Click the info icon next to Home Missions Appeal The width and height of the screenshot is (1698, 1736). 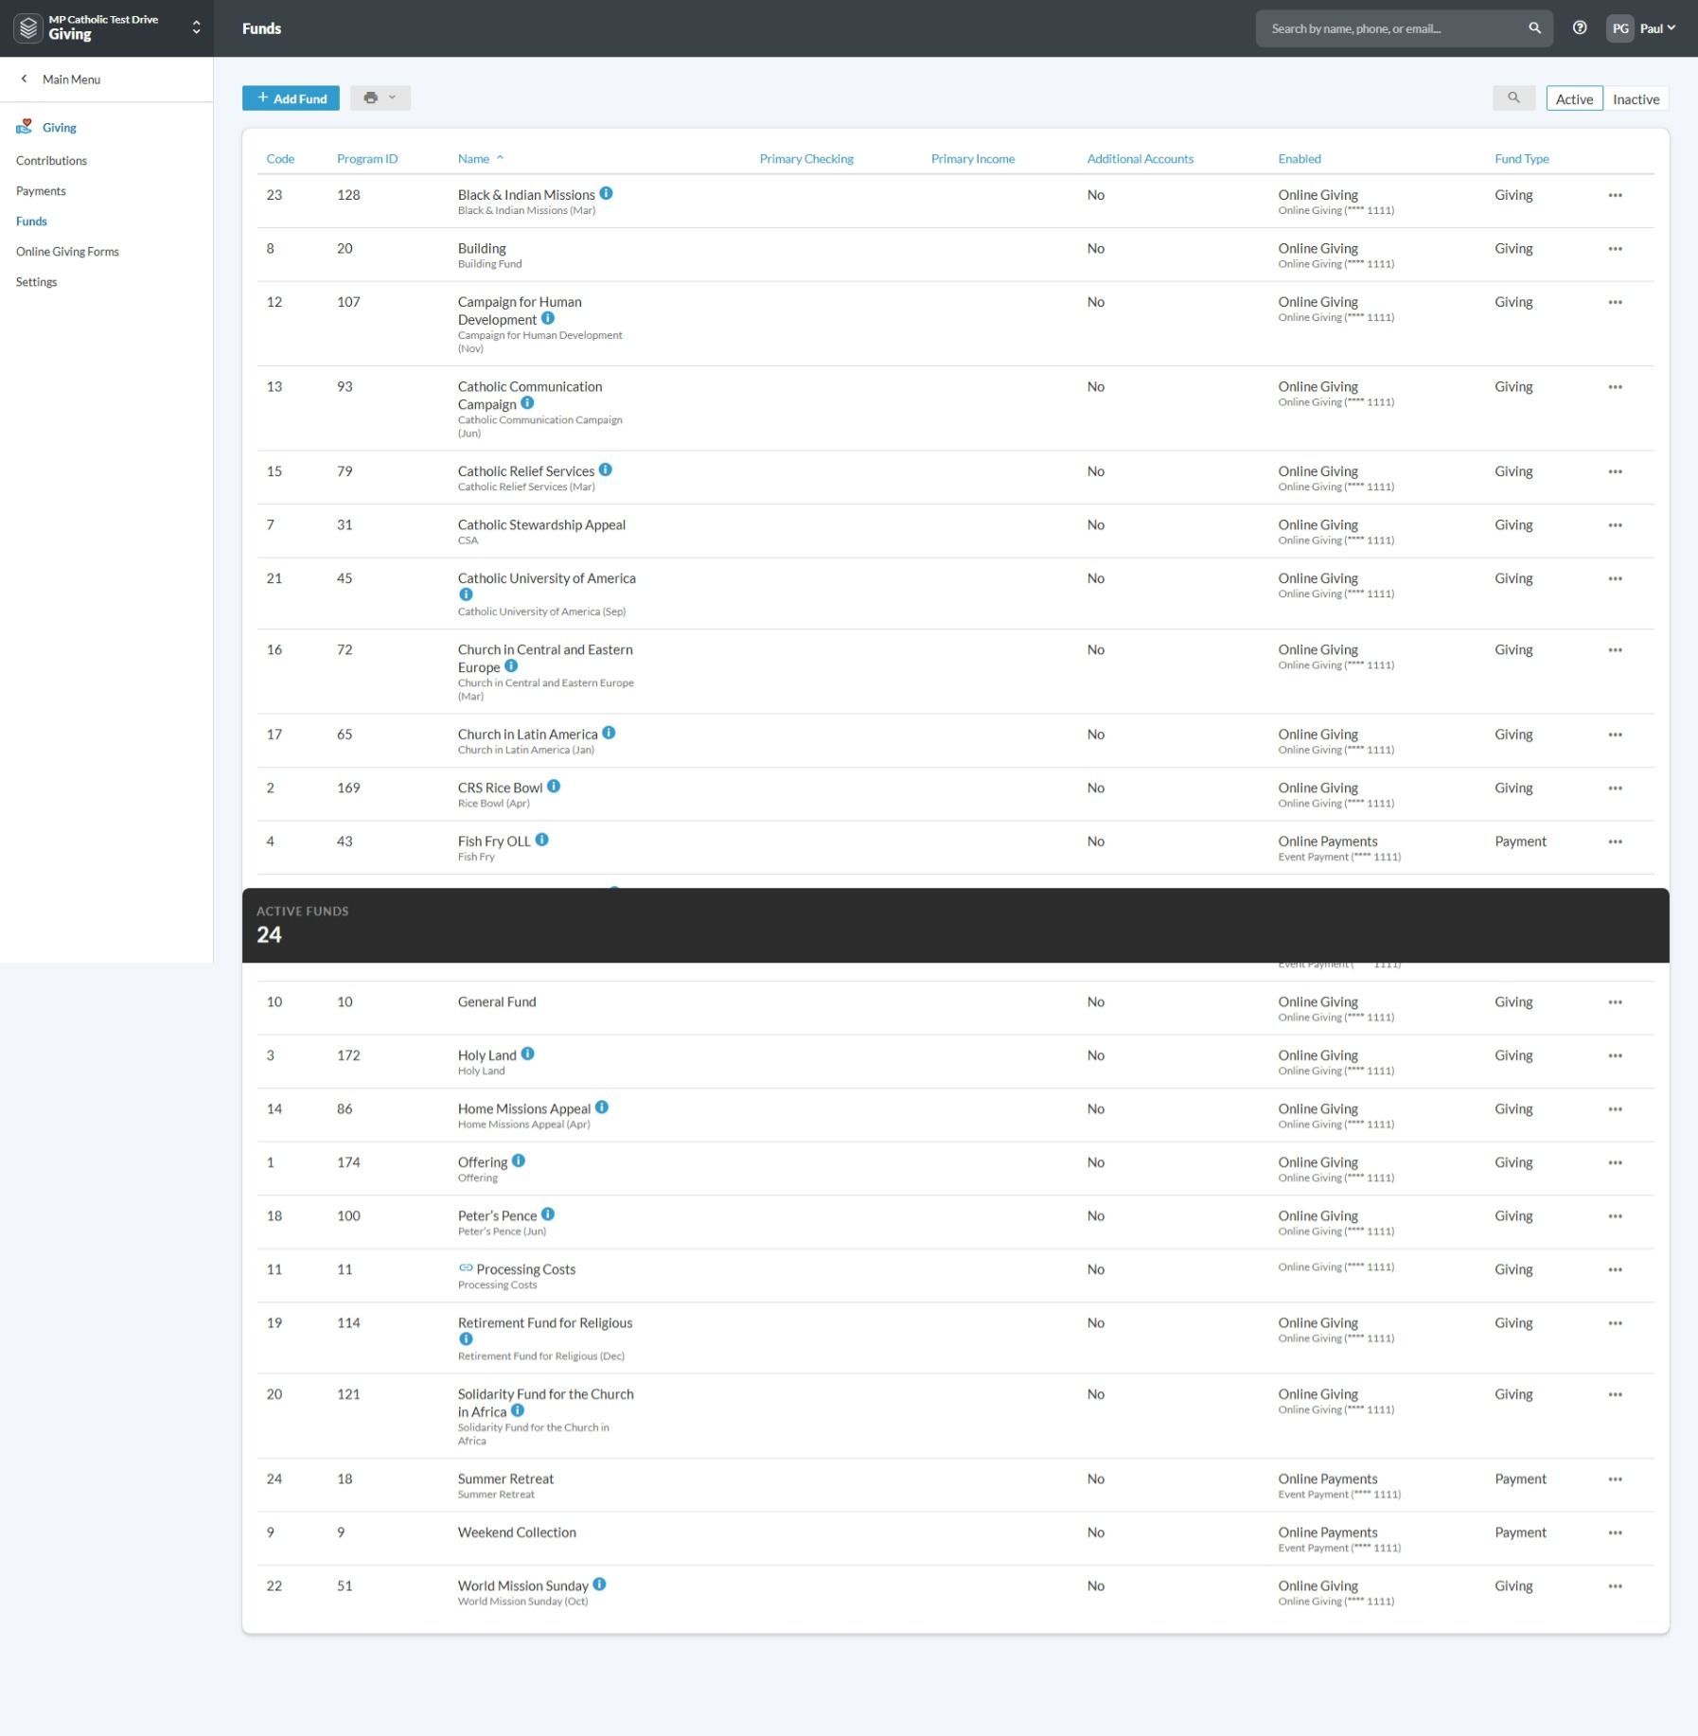(x=602, y=1107)
